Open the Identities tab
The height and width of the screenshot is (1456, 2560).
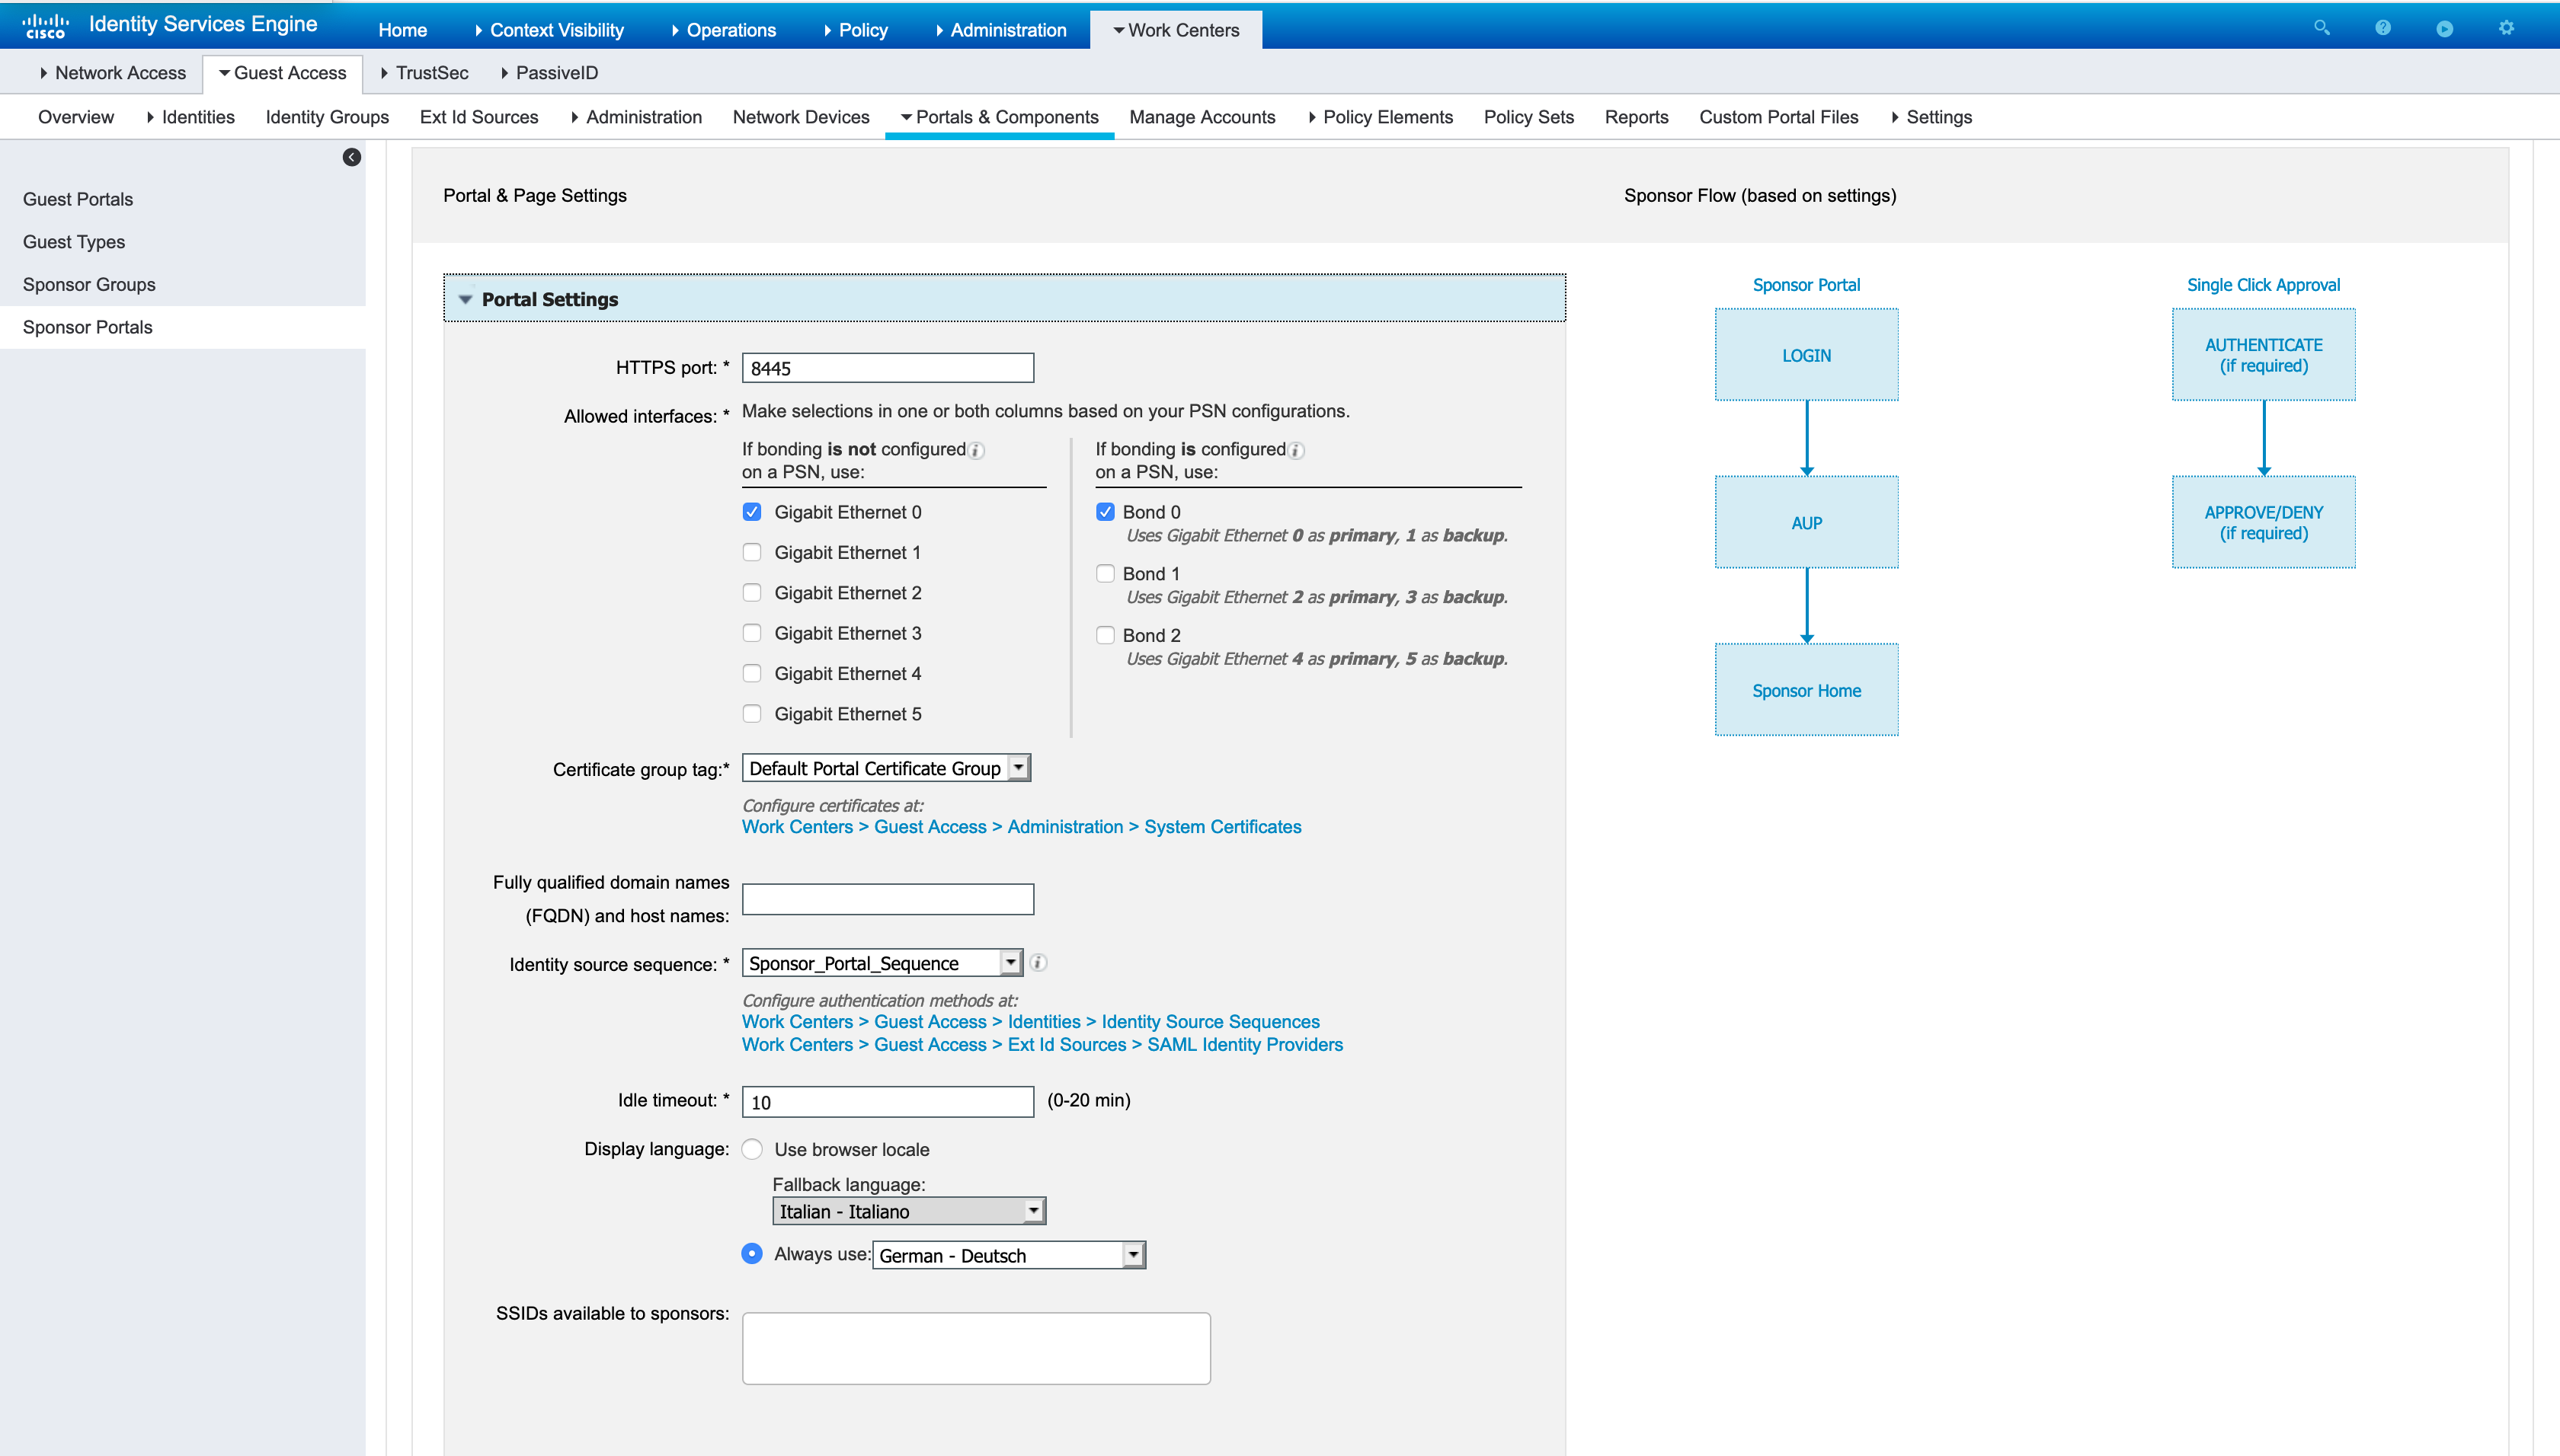pyautogui.click(x=190, y=117)
